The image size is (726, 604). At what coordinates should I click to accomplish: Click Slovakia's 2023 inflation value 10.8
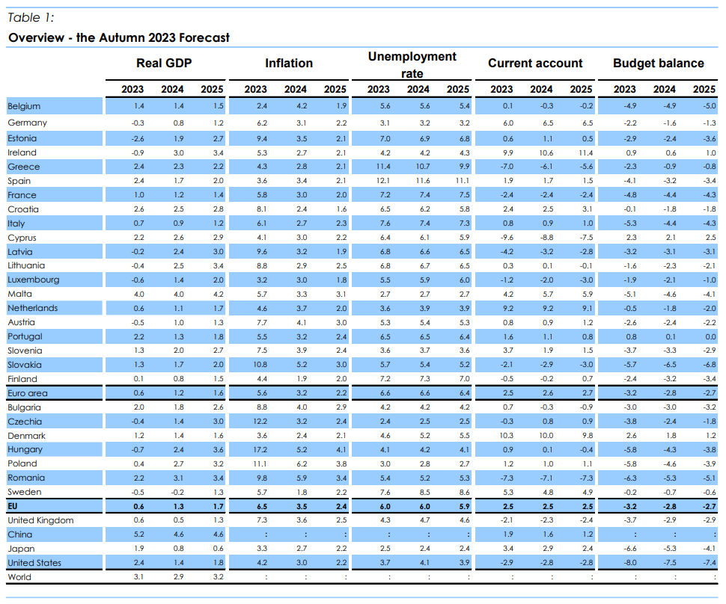pyautogui.click(x=260, y=365)
